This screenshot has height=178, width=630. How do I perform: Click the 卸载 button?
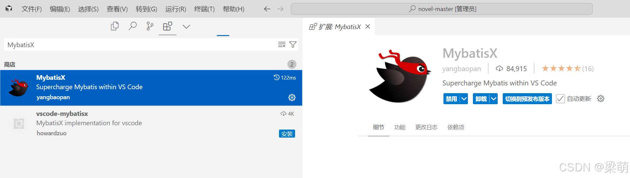pyautogui.click(x=481, y=99)
